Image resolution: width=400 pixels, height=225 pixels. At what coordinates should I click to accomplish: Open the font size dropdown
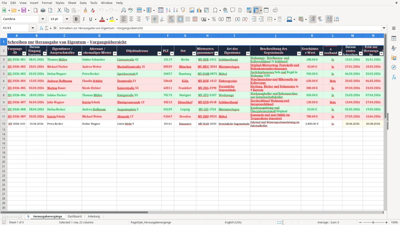tap(67, 19)
